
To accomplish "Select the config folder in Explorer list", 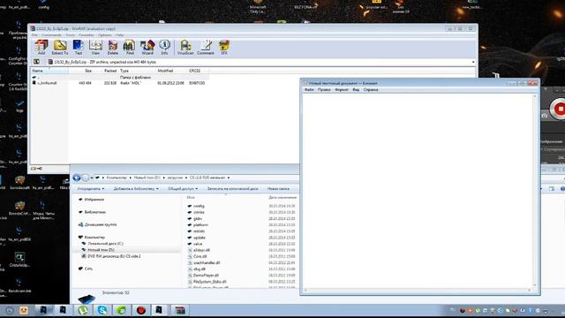I will click(x=199, y=206).
